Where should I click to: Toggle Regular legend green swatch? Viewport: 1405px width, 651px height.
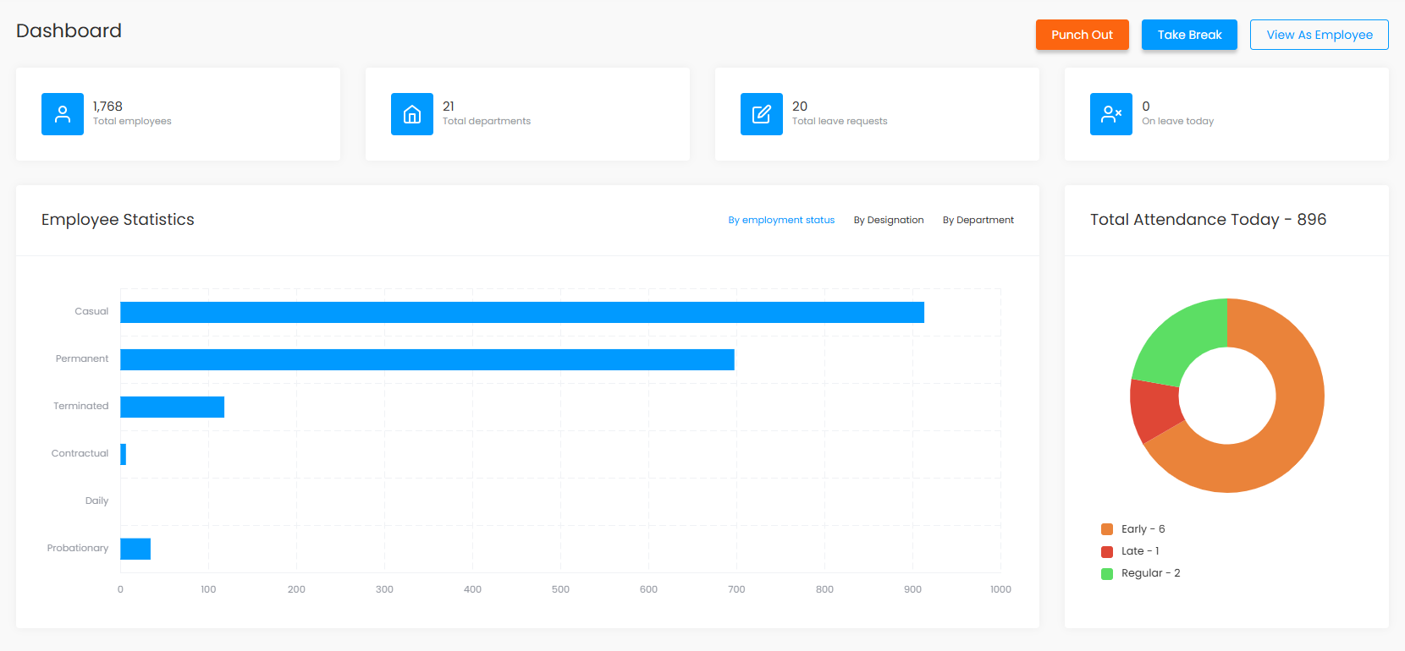tap(1107, 573)
